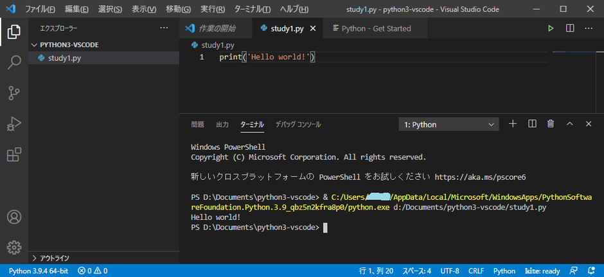Click the kite: ready status item
Image resolution: width=604 pixels, height=277 pixels.
coord(543,271)
